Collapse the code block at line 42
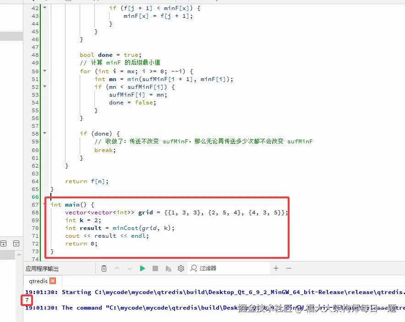This screenshot has height=322, width=405. tap(45, 7)
